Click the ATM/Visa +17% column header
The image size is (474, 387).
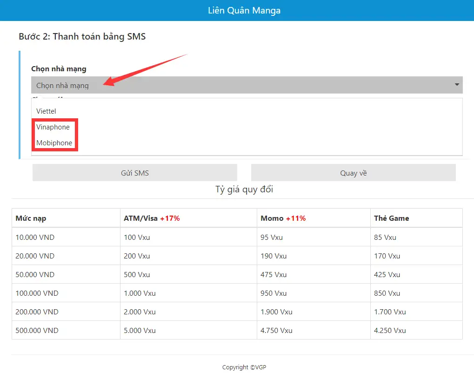(189, 218)
